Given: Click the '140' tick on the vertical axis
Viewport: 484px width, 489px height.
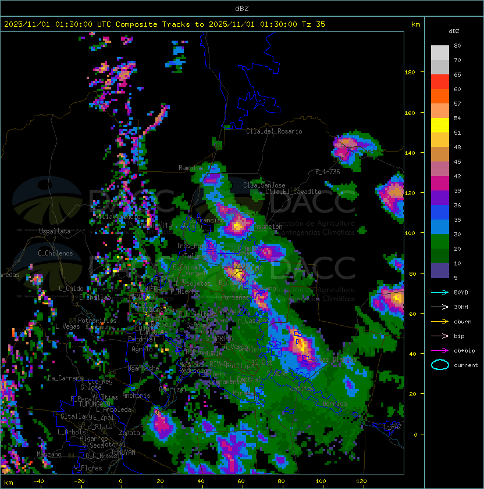Looking at the screenshot, I should tap(410, 153).
